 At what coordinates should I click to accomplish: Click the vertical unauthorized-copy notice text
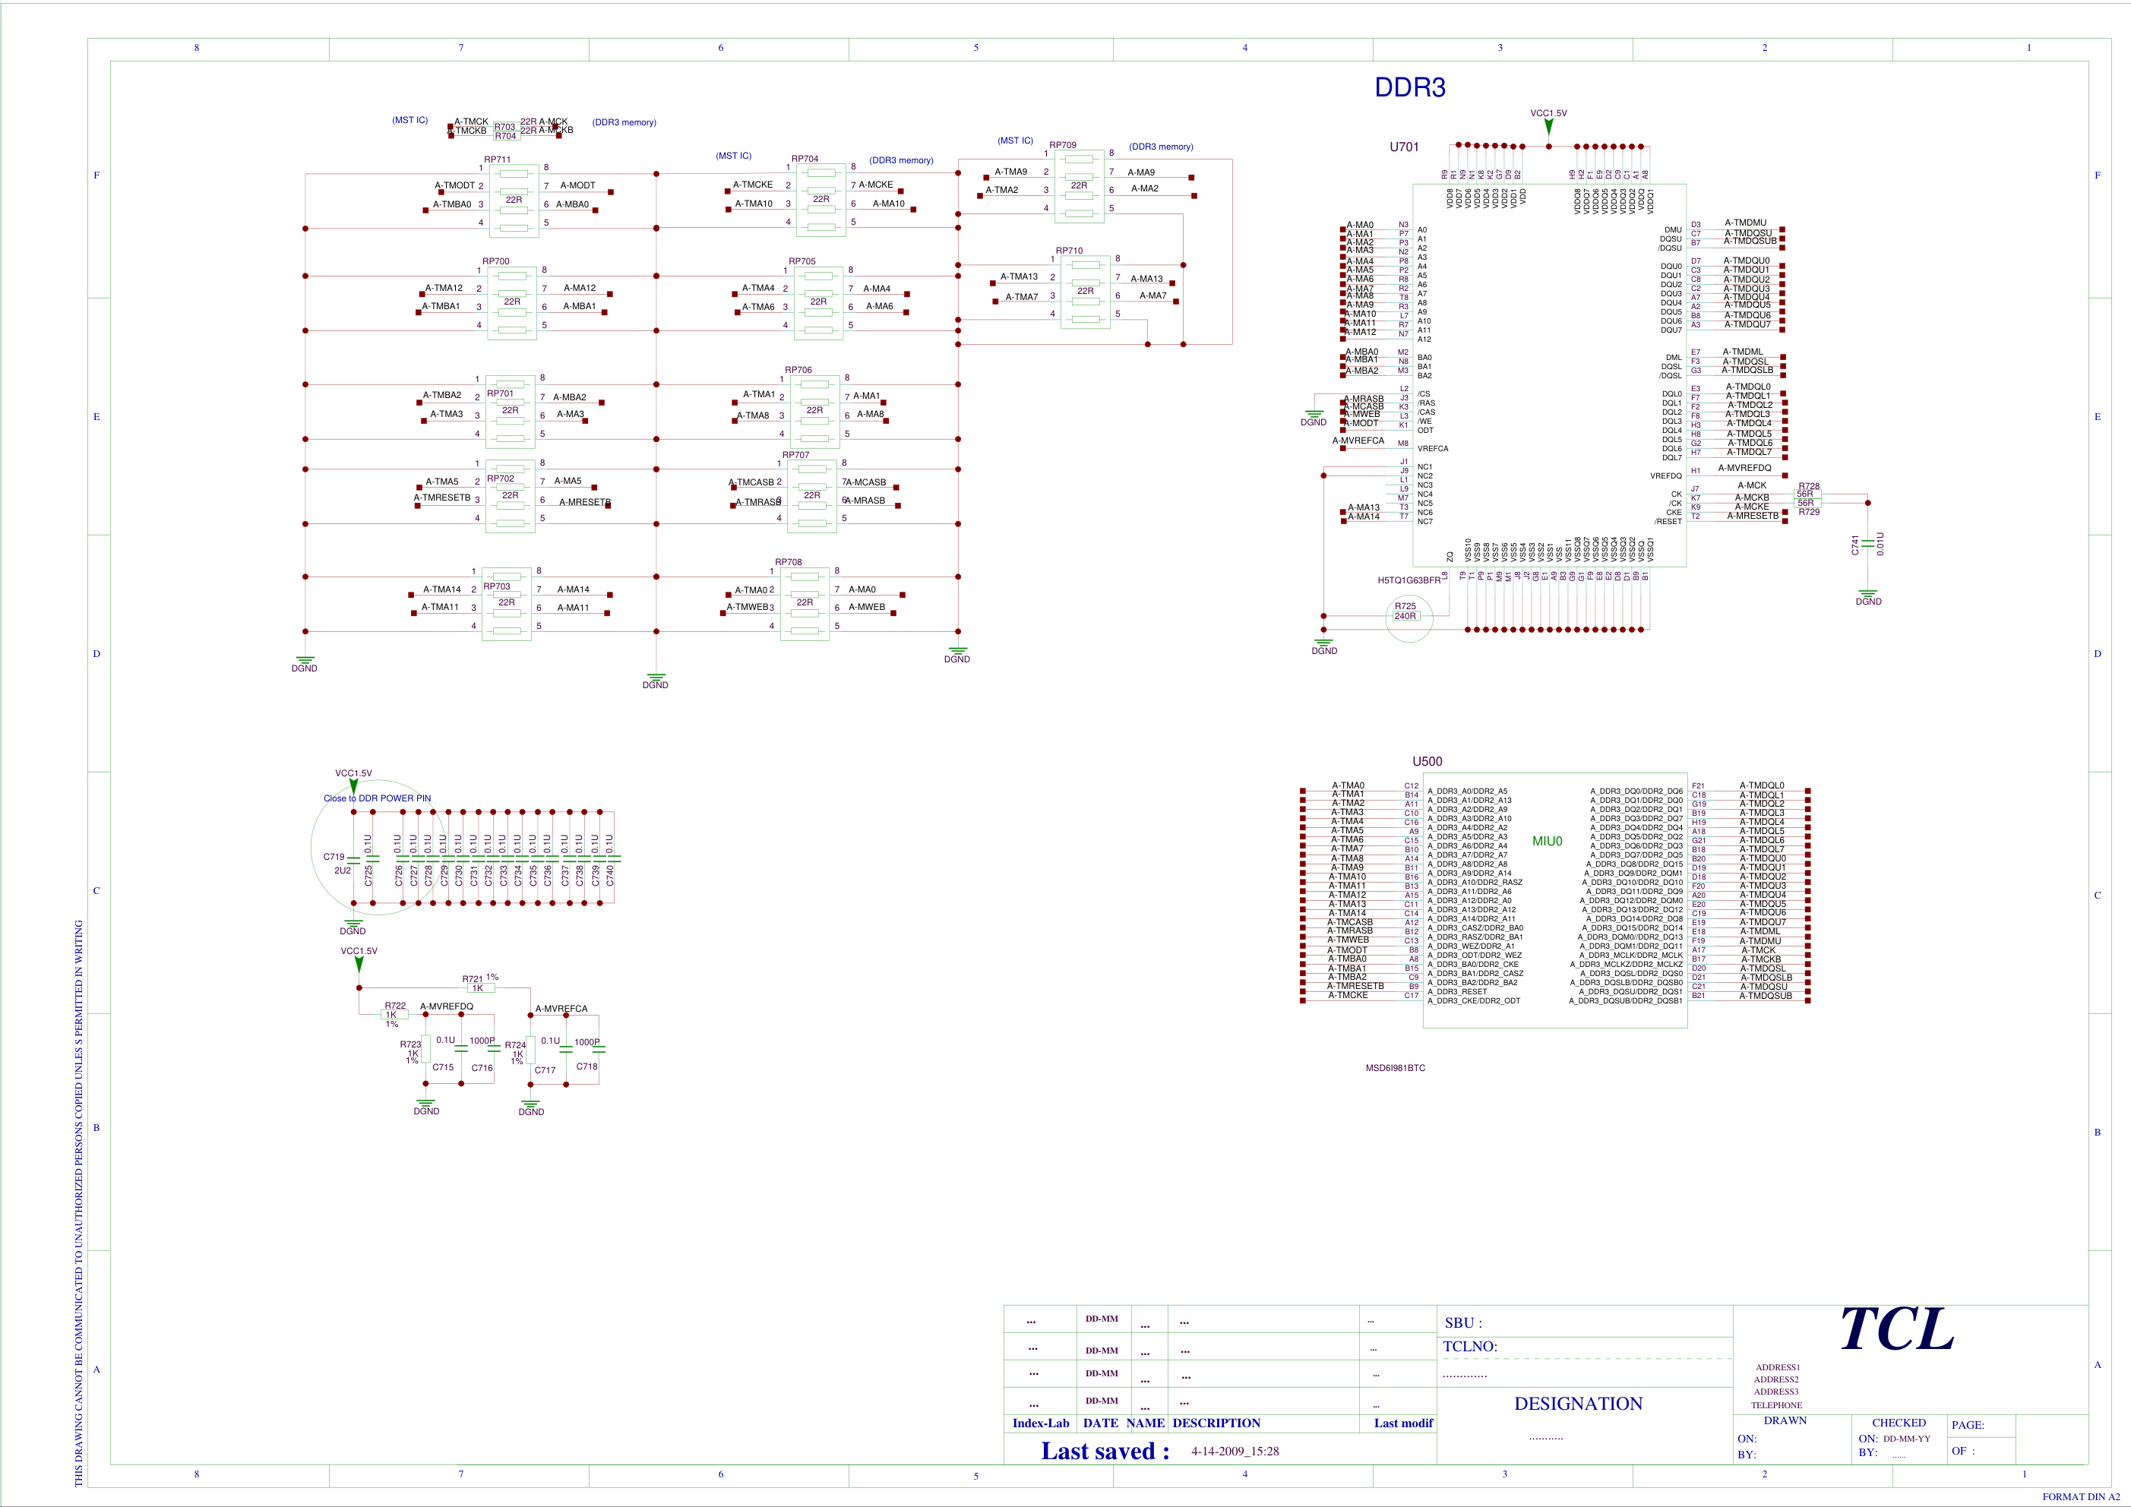click(79, 1204)
